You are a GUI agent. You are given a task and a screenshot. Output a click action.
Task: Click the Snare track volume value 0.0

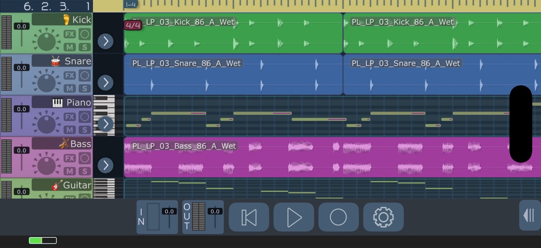tap(21, 68)
